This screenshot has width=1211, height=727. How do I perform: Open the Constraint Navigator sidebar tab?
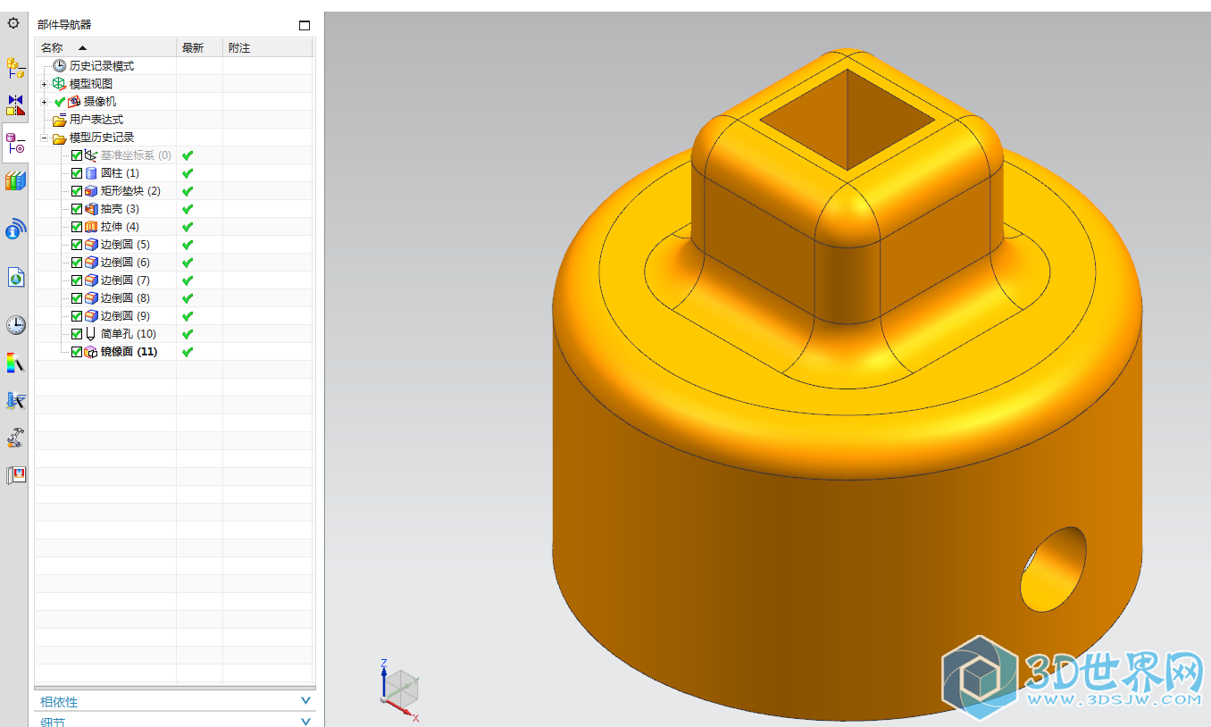pyautogui.click(x=15, y=104)
